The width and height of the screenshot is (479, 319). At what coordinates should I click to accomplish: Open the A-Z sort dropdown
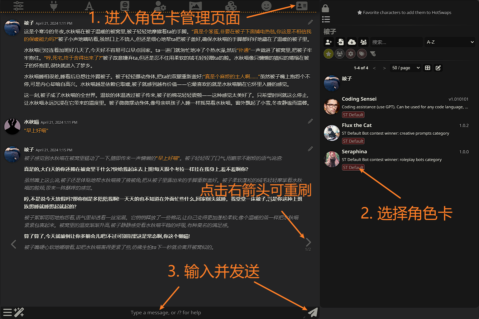450,42
